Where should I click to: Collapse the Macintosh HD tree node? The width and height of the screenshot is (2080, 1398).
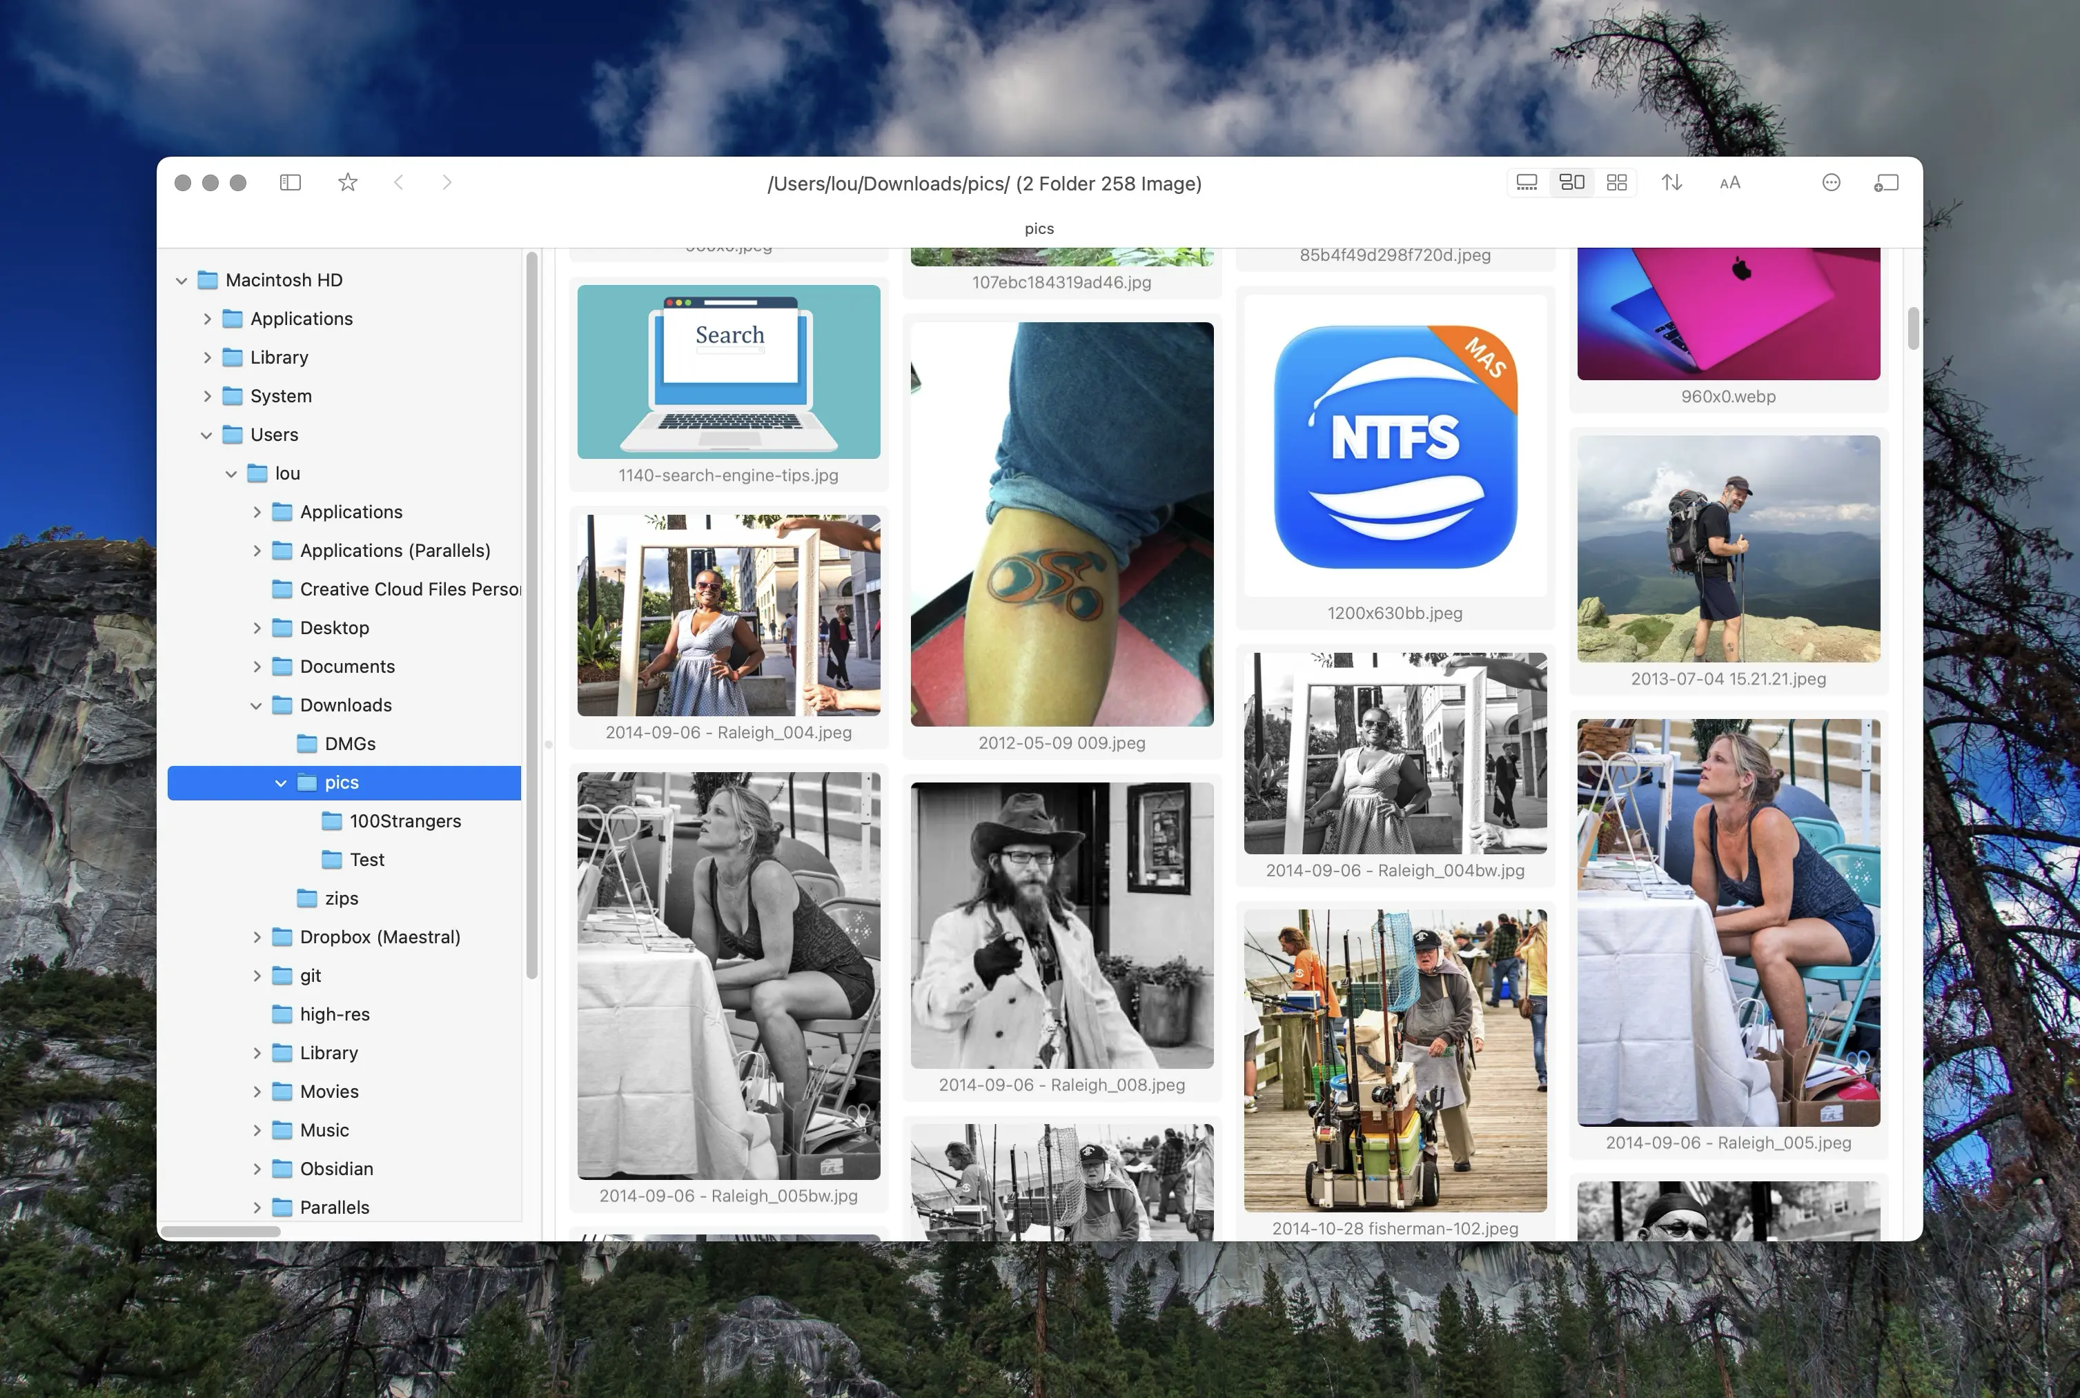click(x=182, y=281)
